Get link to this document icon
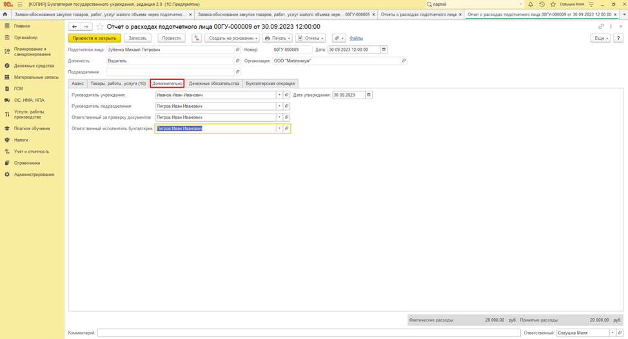 [601, 26]
